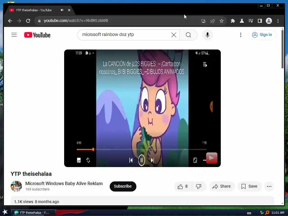Viewport: 288px width, 216px height.
Task: Click the queue icon in the video
Action: click(205, 65)
